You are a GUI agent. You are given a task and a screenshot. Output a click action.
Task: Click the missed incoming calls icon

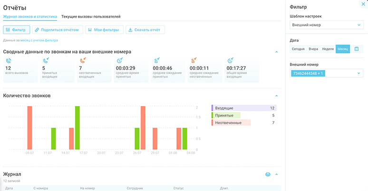tap(82, 60)
